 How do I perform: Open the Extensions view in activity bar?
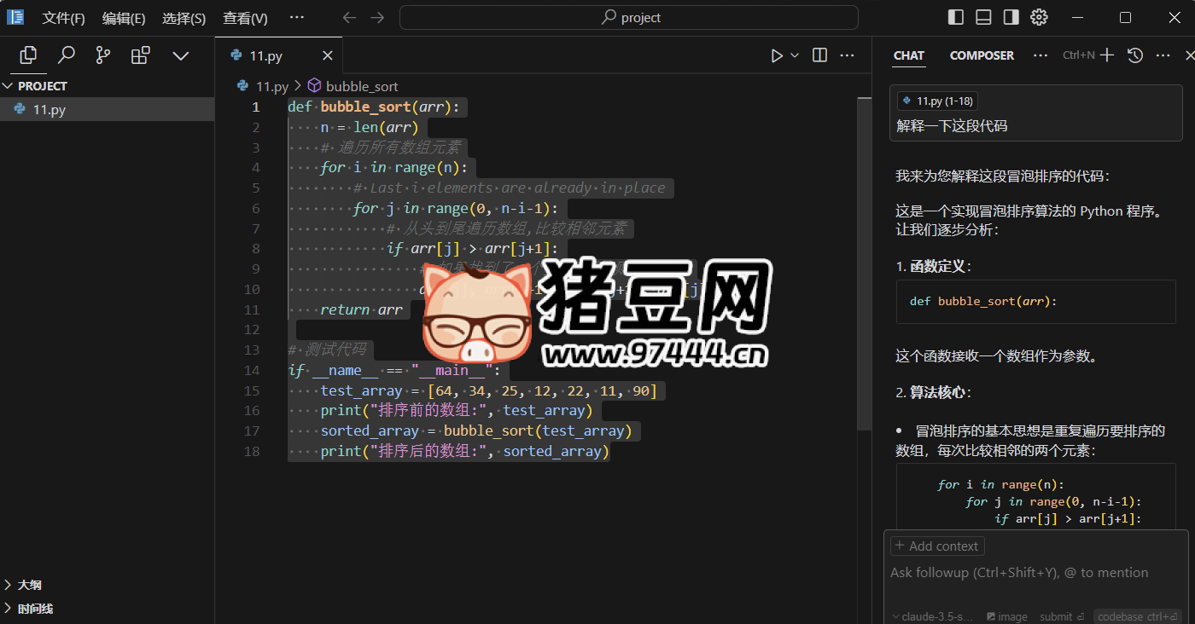coord(140,55)
